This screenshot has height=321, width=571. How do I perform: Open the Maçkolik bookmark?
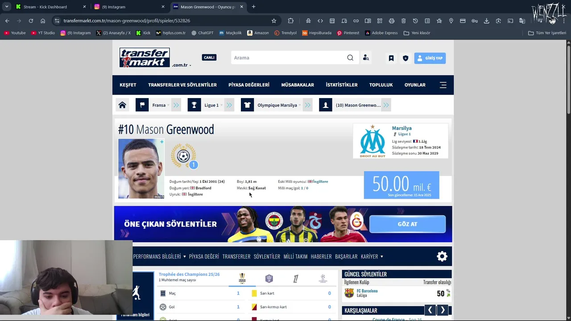click(231, 33)
